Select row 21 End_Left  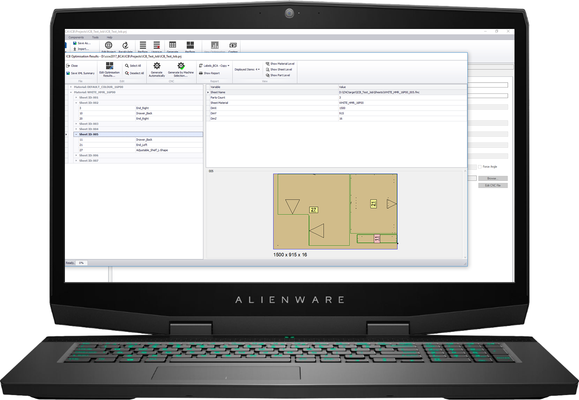(x=141, y=145)
